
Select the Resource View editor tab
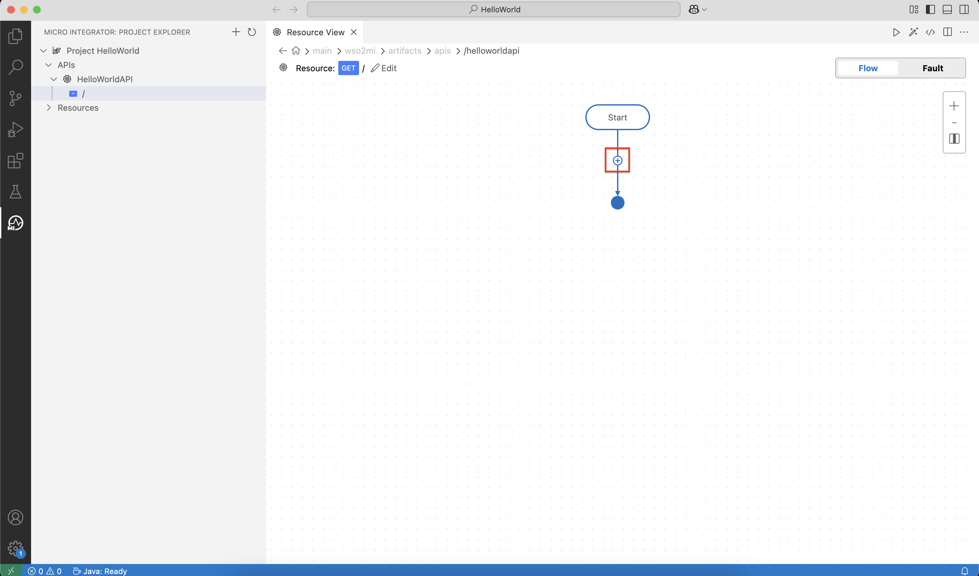(315, 32)
